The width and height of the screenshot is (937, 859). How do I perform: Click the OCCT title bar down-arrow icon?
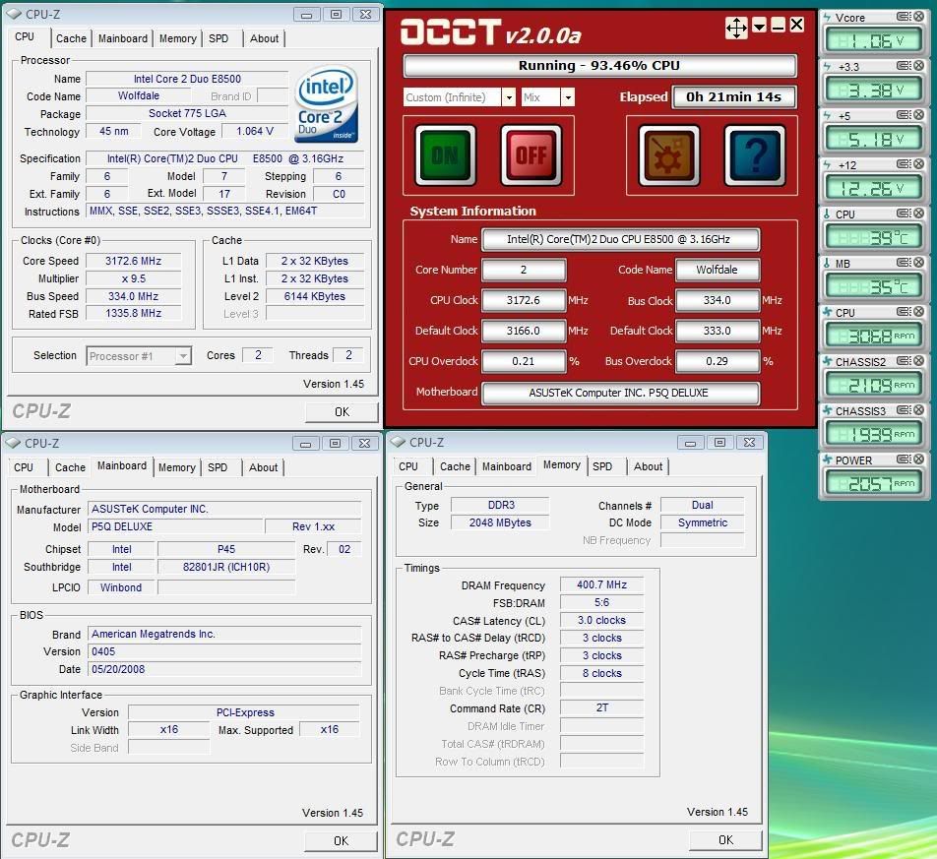759,26
